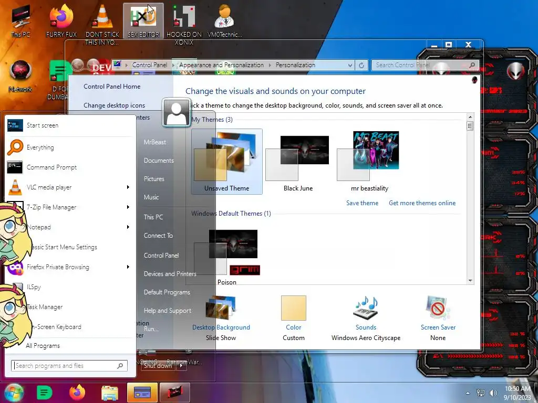Expand the address bar history dropdown

point(349,65)
